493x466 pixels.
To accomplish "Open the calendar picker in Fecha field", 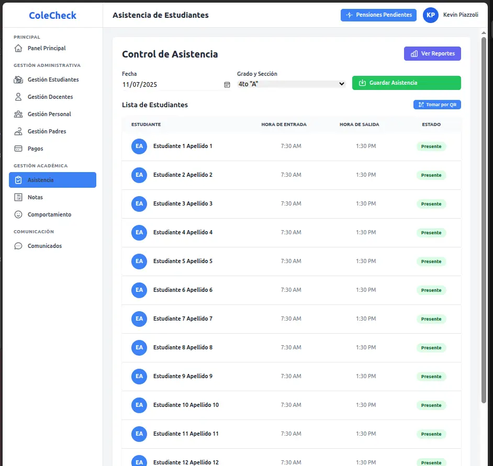I will pos(227,84).
